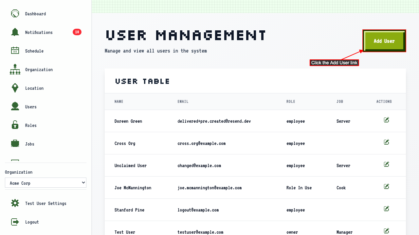
Task: Click the Logout arrow icon
Action: (x=15, y=222)
